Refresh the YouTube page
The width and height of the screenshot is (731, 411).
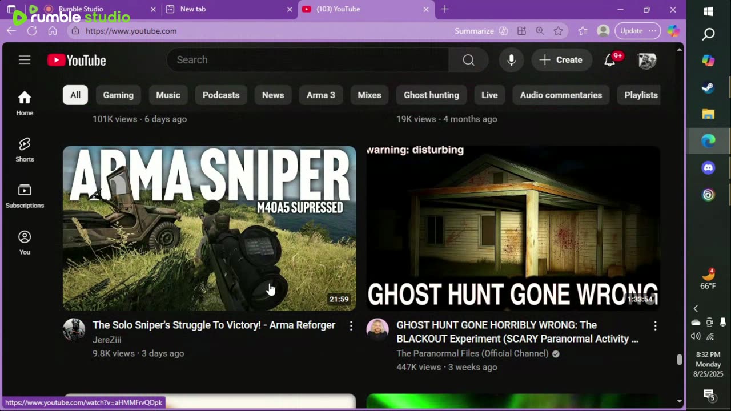pos(32,31)
